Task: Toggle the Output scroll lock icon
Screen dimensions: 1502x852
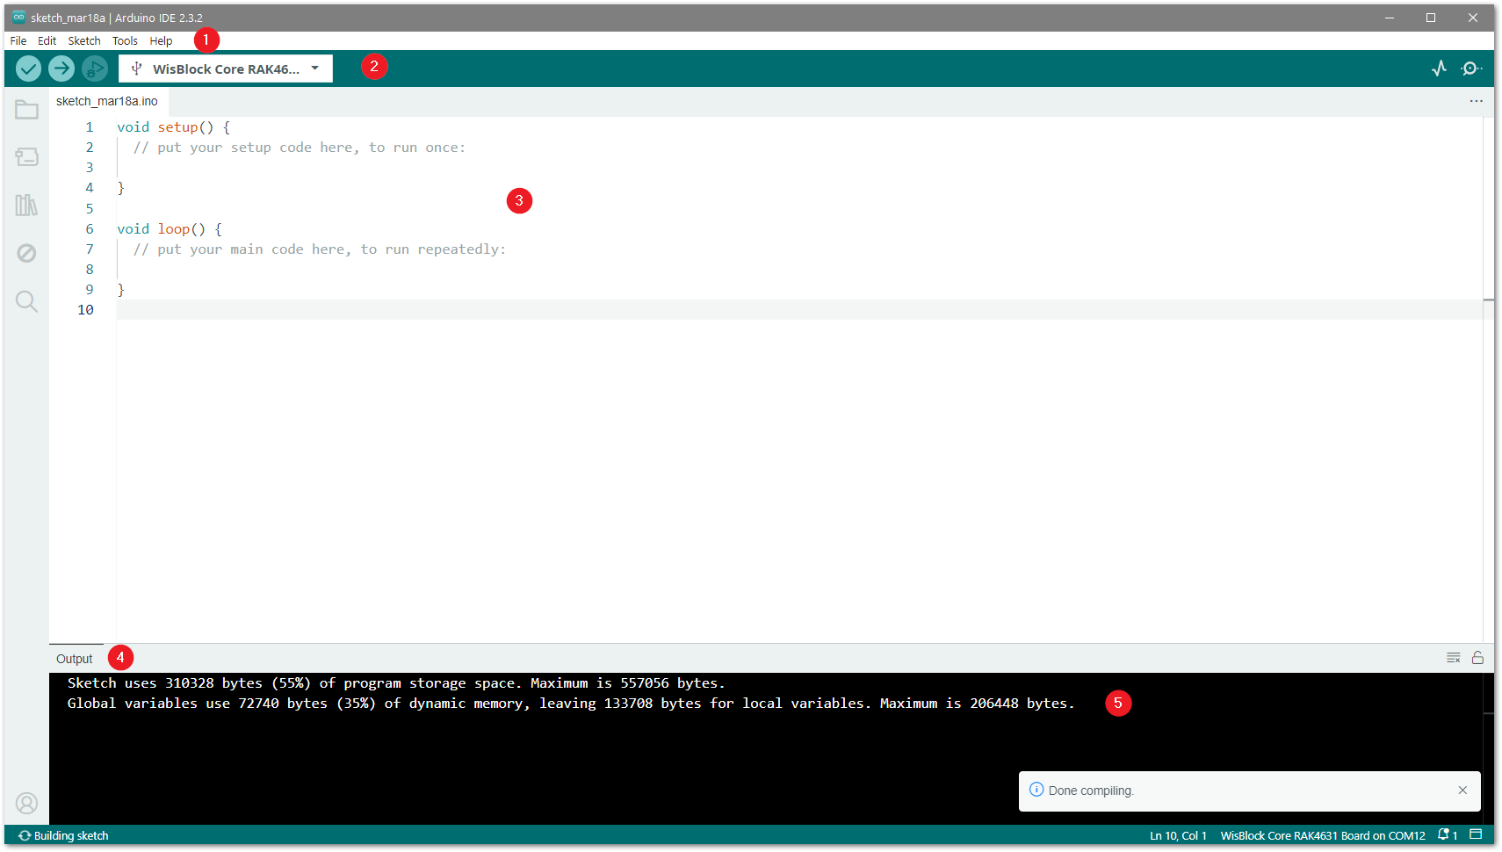Action: coord(1477,658)
